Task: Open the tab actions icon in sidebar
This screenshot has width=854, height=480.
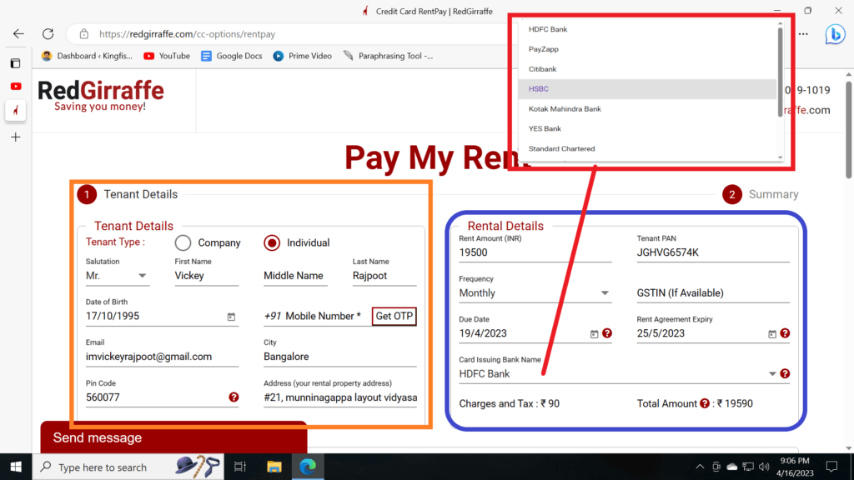Action: click(16, 63)
